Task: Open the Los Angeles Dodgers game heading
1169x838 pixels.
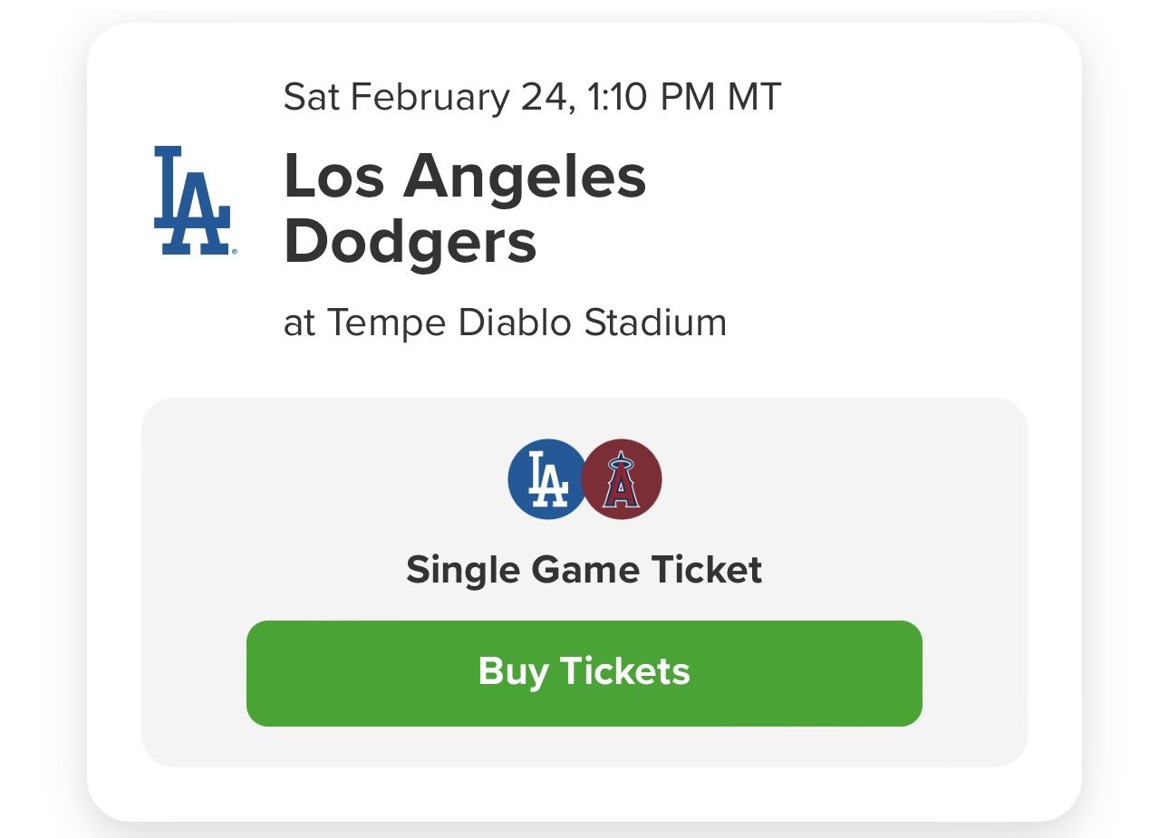Action: (465, 208)
